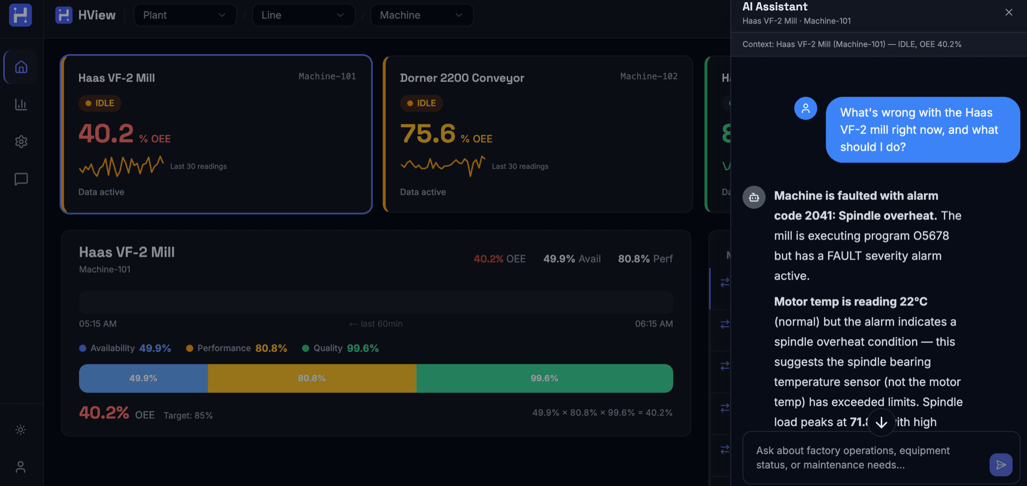Screen dimensions: 1027x486
Task: Open the chat sidebar icon
Action: (21, 179)
